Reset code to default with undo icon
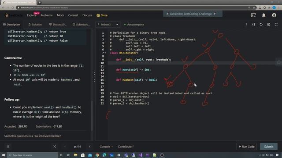Viewport: 282px width, 158px height. 261,25
